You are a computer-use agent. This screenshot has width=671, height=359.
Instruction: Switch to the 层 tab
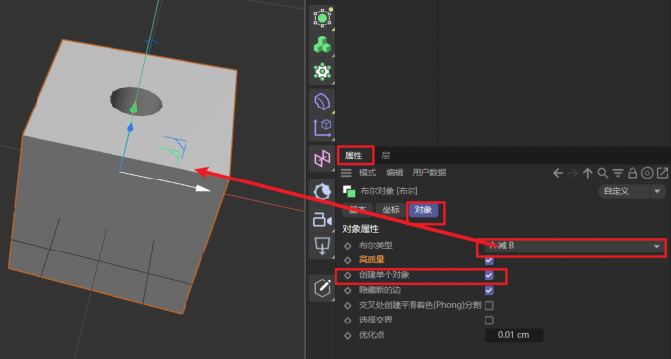[385, 155]
